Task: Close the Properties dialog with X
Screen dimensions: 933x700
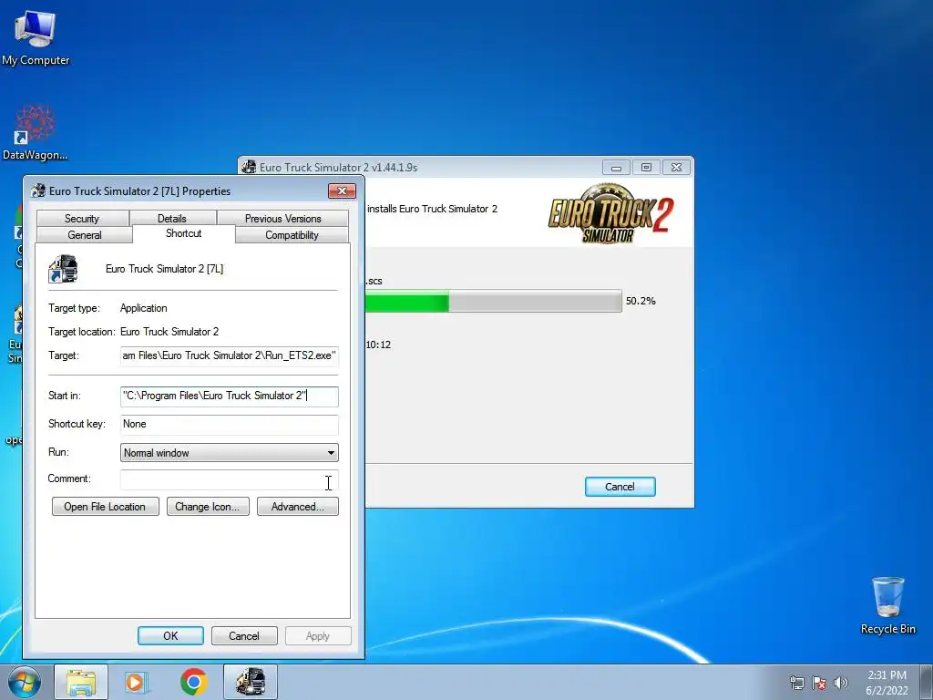Action: 343,191
